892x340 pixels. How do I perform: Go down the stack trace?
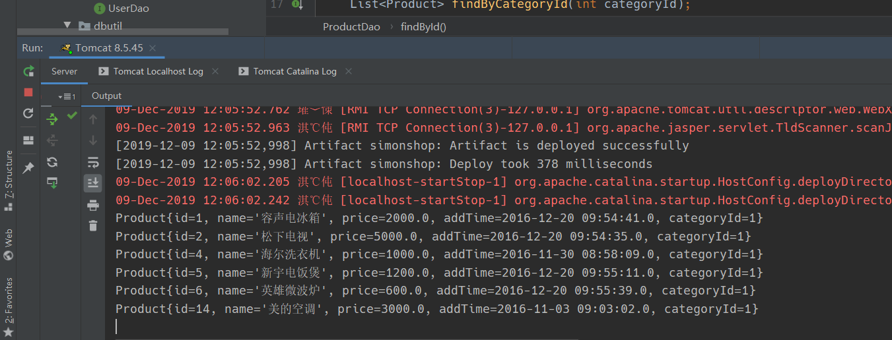(x=92, y=140)
